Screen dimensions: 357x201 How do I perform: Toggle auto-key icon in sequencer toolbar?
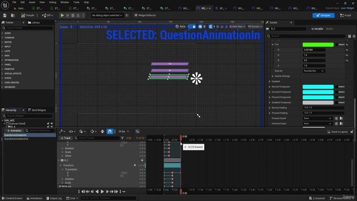point(102,132)
